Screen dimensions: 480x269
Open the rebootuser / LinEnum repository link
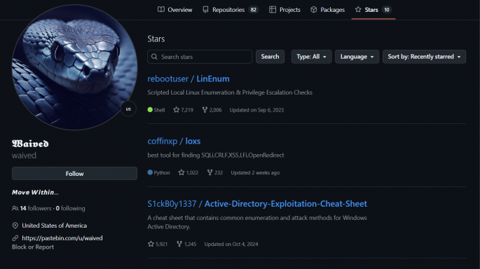[x=188, y=78]
